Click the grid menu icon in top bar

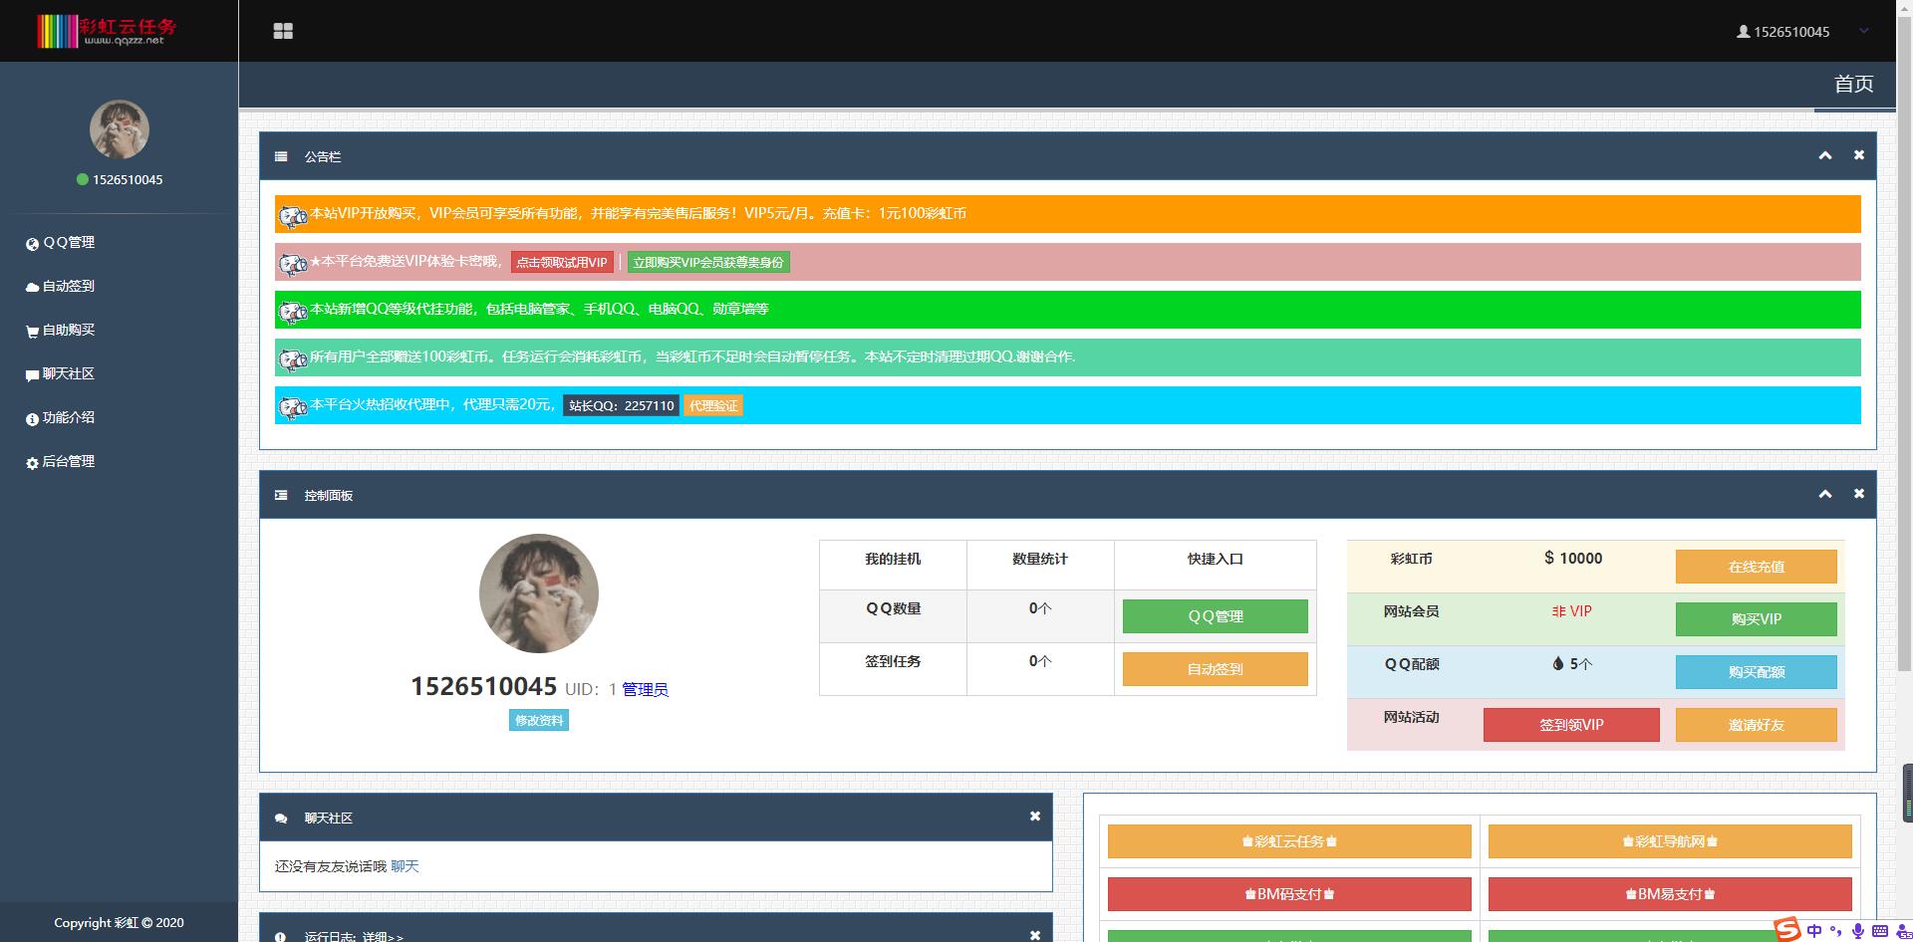[283, 31]
